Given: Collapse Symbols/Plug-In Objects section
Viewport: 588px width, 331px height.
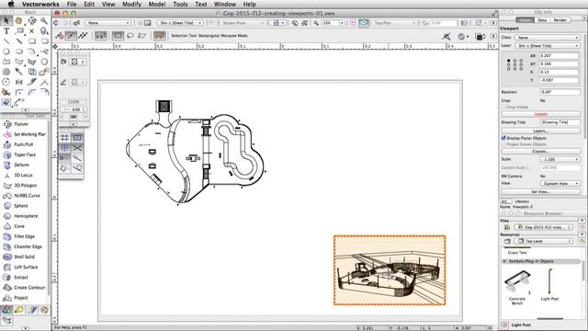Looking at the screenshot, I should [504, 261].
